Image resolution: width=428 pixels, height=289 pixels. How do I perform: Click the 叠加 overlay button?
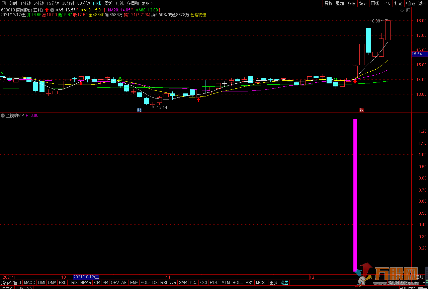(x=340, y=3)
